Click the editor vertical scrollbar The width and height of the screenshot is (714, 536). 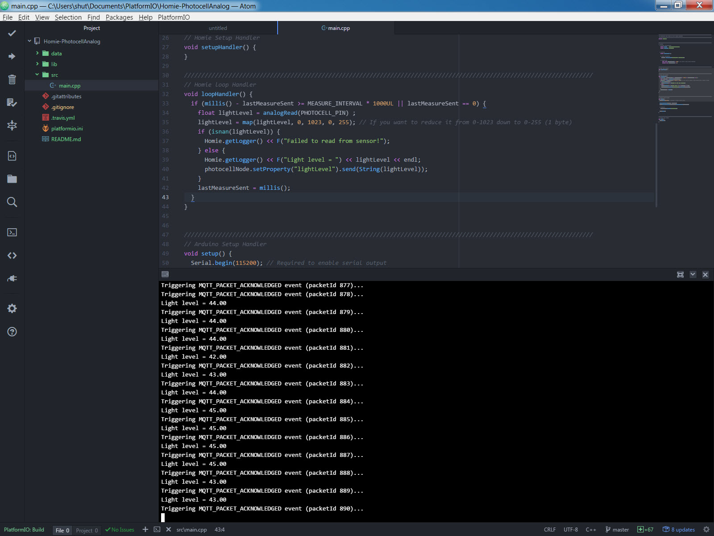click(656, 165)
